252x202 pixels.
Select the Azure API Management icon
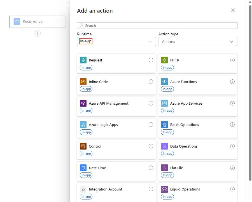click(x=83, y=103)
